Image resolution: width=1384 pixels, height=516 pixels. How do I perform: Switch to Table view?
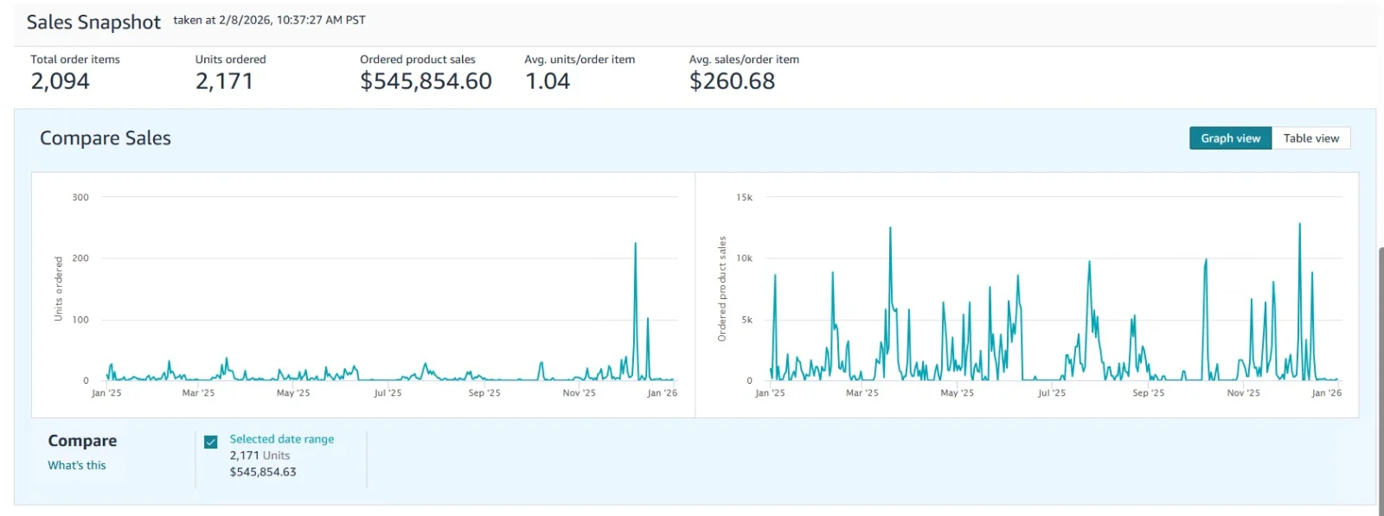[1310, 138]
